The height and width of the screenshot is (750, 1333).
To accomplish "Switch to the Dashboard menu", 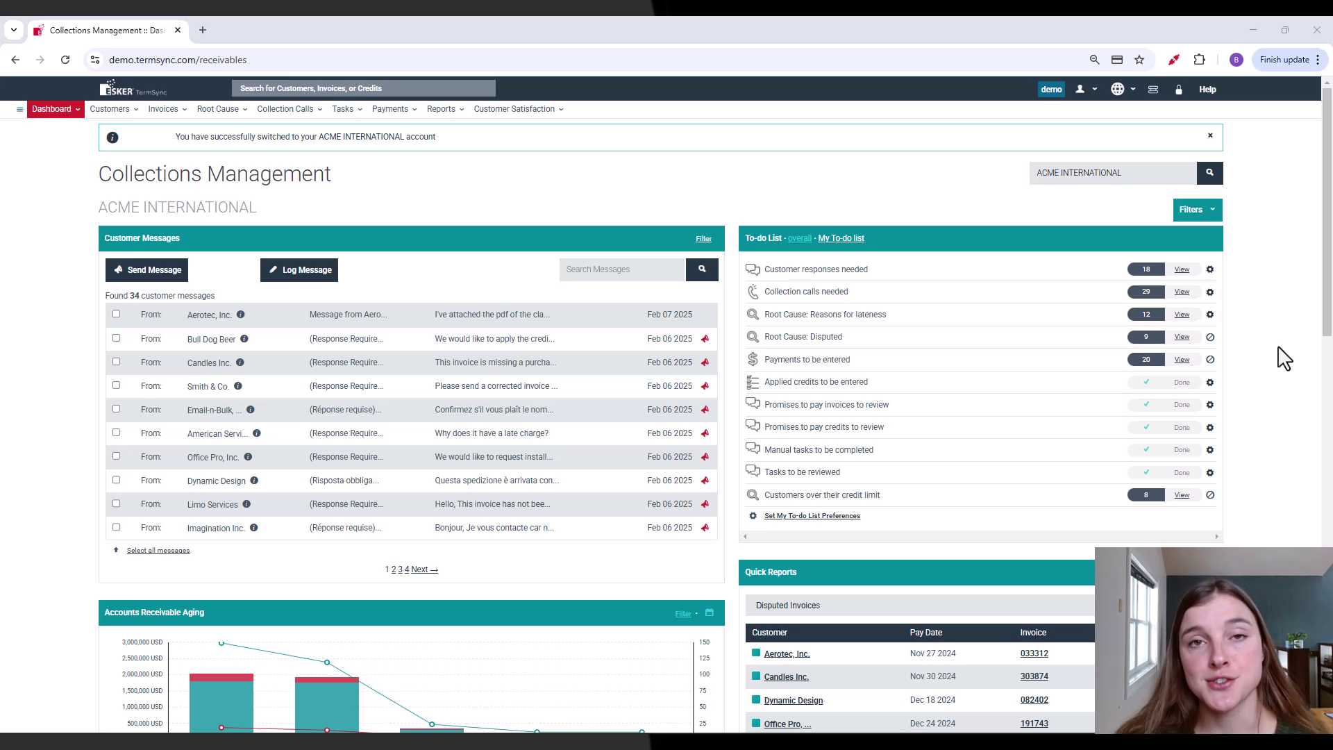I will pyautogui.click(x=52, y=109).
